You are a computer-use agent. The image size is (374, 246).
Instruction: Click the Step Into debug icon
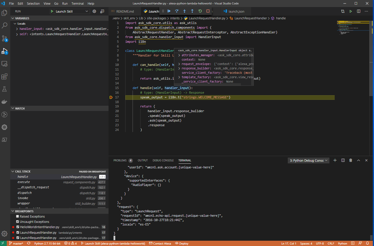click(185, 11)
